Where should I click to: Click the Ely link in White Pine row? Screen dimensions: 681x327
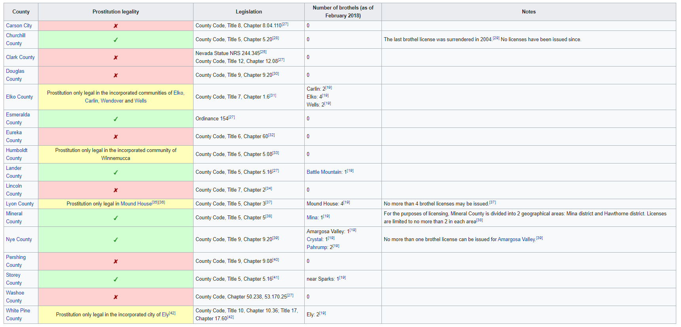click(165, 315)
